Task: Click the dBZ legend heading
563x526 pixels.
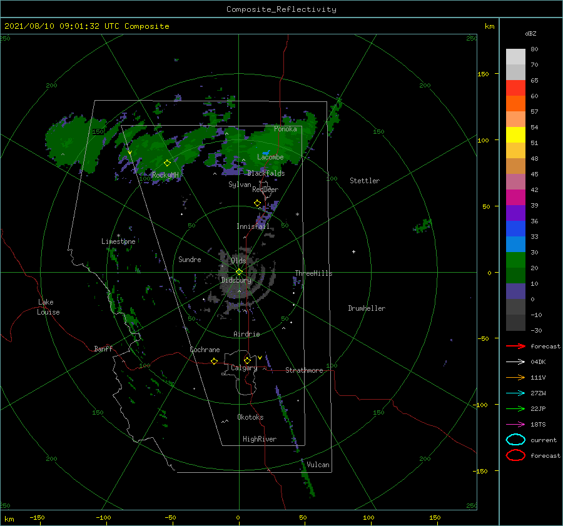Action: (x=530, y=33)
